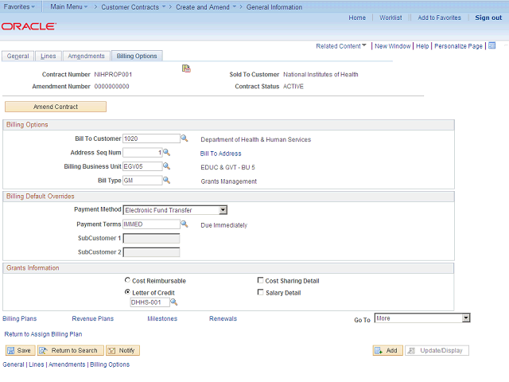Open Bill To Customer lookup magnifier
The height and width of the screenshot is (382, 509).
[185, 138]
